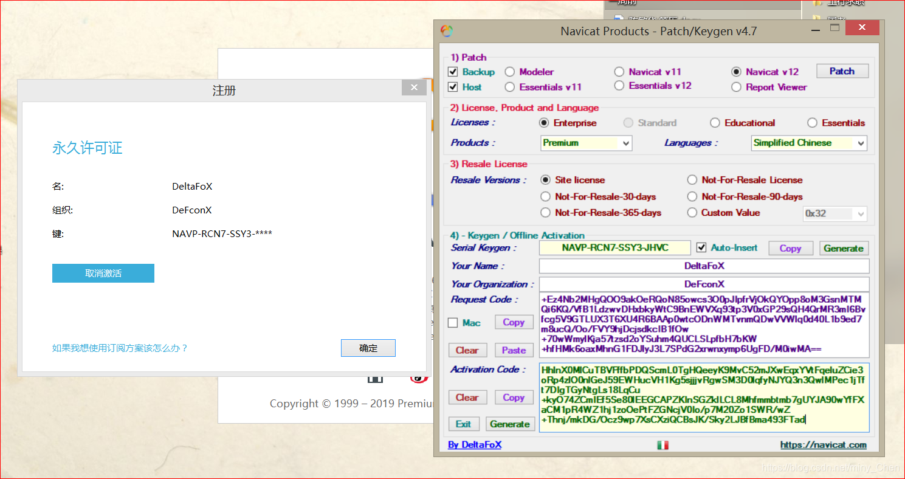Generate a new serial key
Image resolution: width=905 pixels, height=479 pixels.
pyautogui.click(x=843, y=248)
